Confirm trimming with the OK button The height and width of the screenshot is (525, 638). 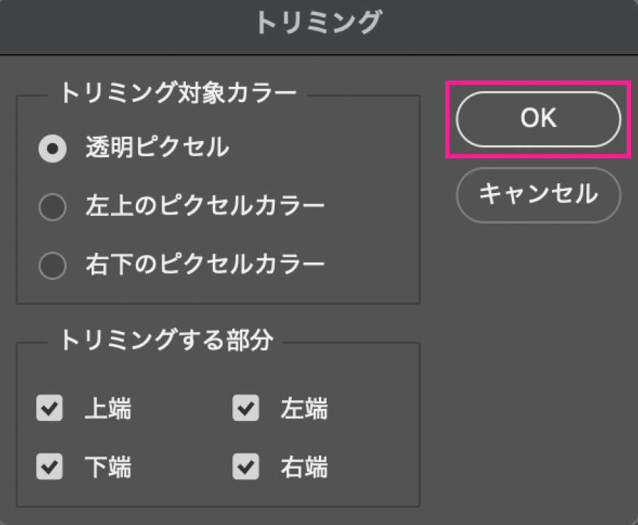pyautogui.click(x=538, y=119)
